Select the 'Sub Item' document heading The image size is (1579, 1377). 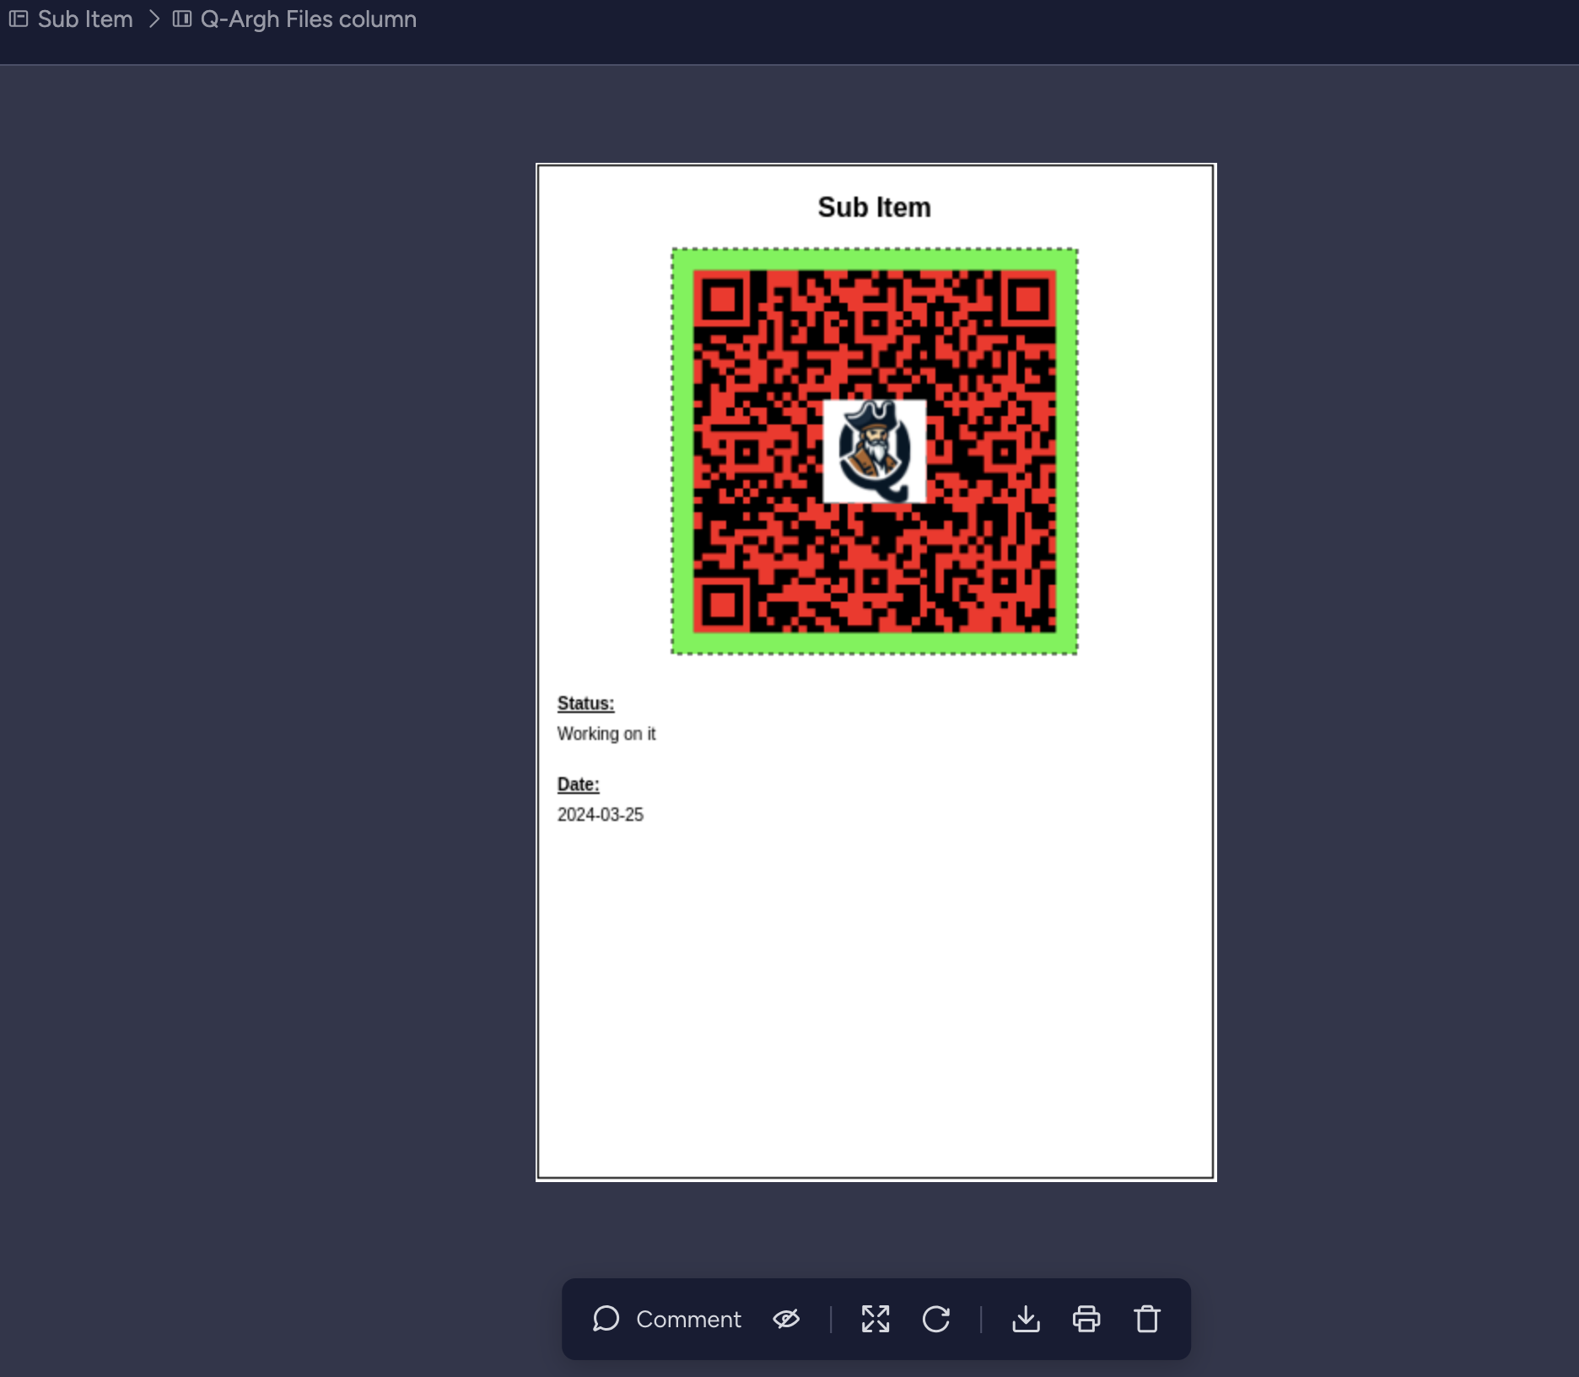(x=875, y=208)
